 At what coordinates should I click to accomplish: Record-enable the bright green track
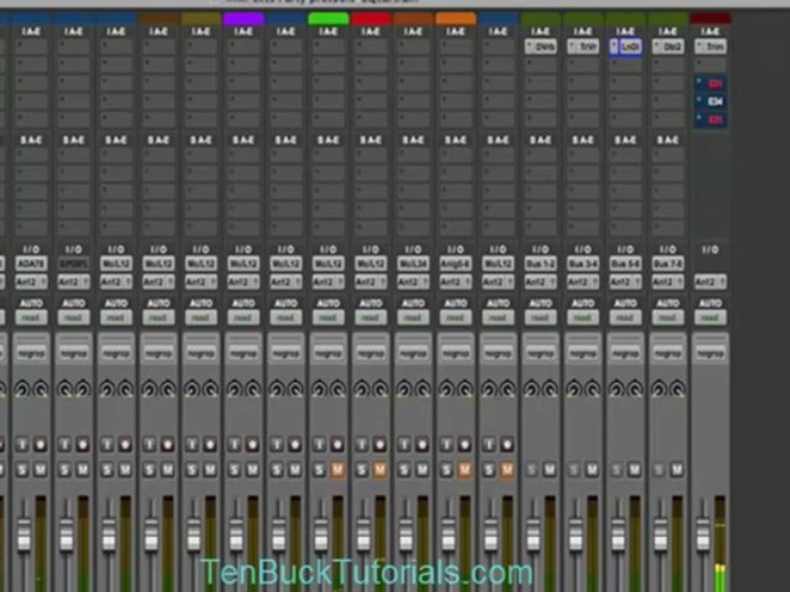click(337, 445)
